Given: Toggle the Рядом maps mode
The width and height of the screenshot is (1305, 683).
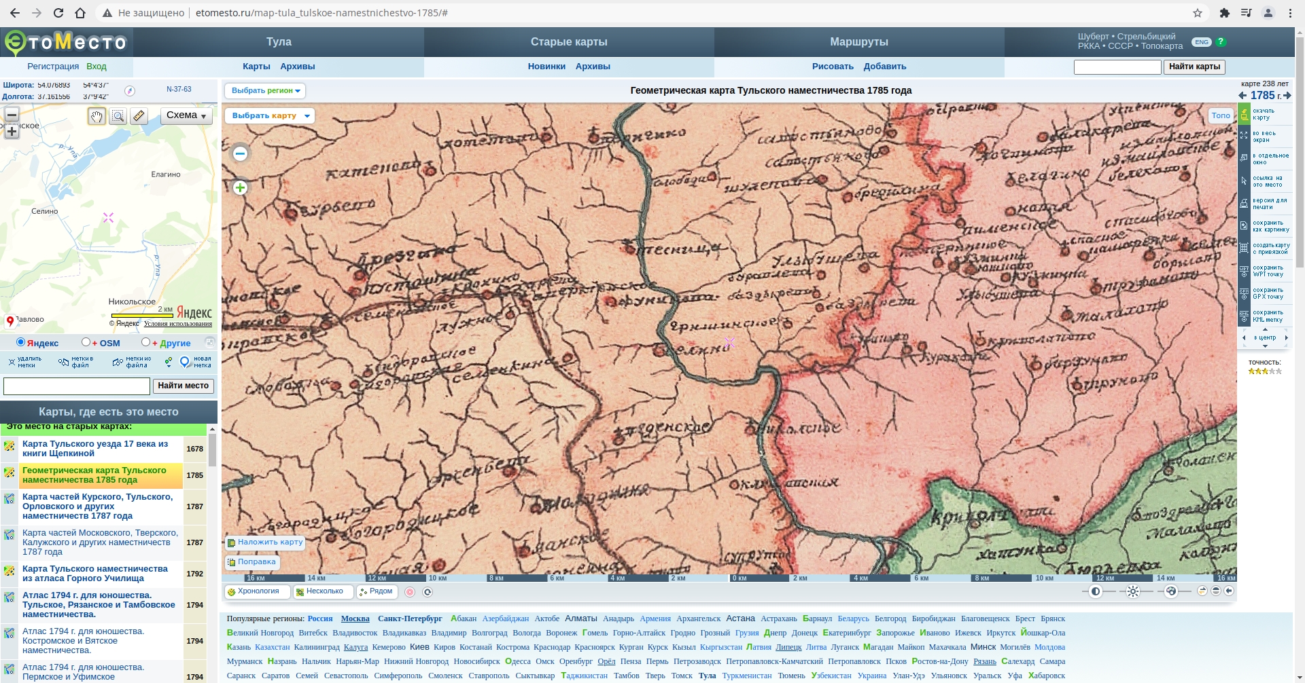Looking at the screenshot, I should pos(376,591).
